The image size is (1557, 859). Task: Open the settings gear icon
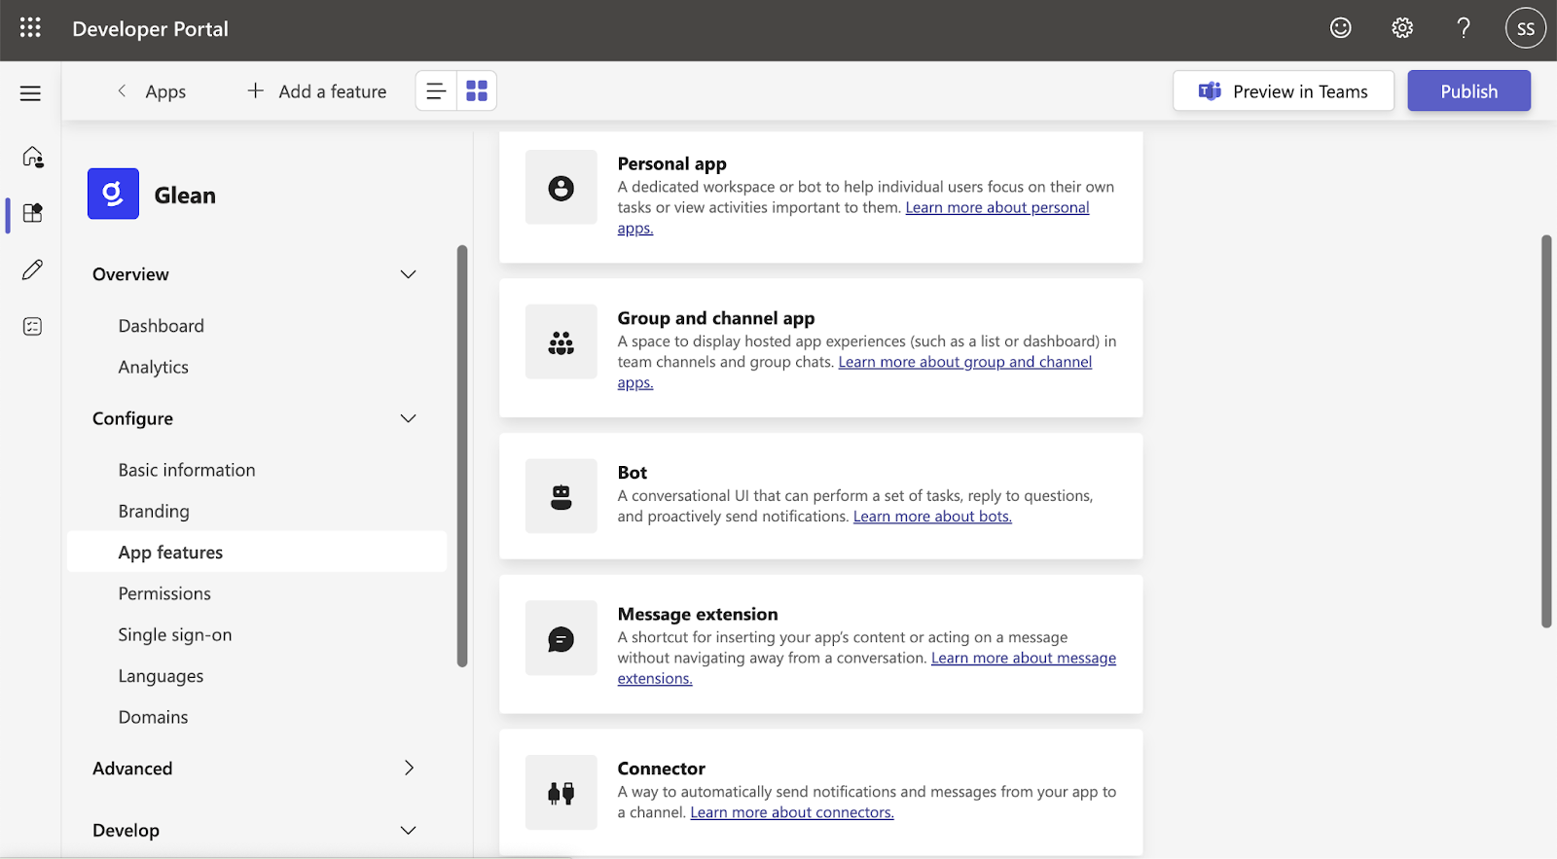pos(1401,28)
